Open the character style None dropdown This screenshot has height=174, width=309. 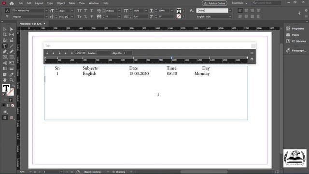(x=230, y=11)
